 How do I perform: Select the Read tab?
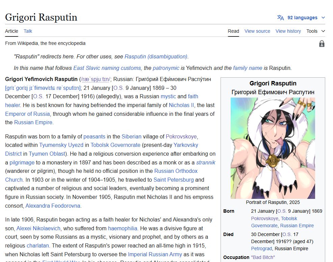tap(233, 31)
